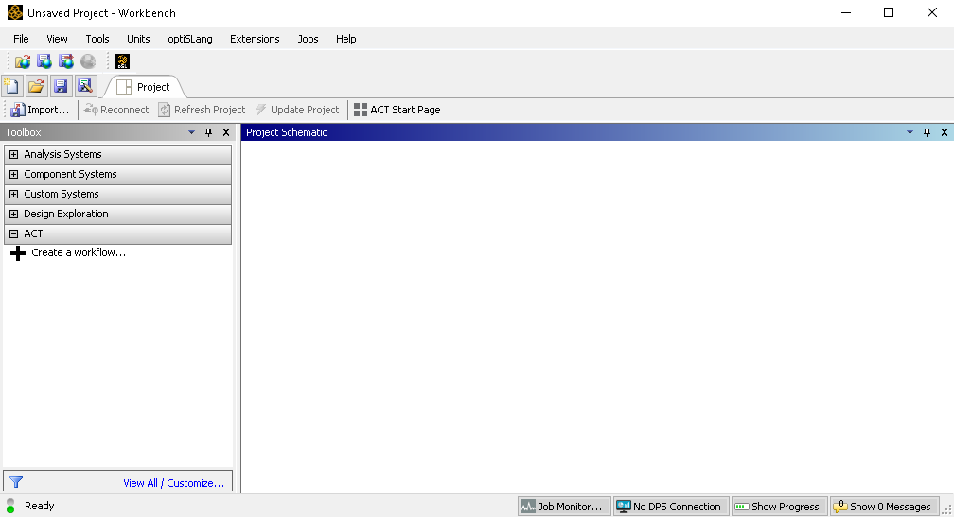Click Refresh Project in the toolbar

[x=202, y=110]
